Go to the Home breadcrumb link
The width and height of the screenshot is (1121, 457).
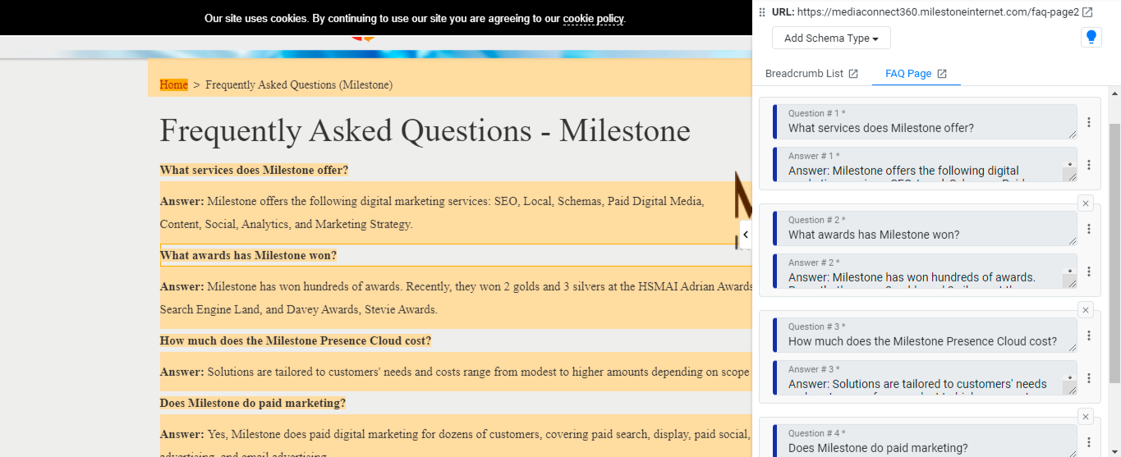click(x=173, y=85)
